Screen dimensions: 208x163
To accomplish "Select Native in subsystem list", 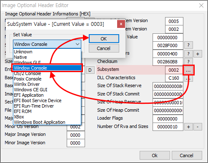I will click(47, 57).
